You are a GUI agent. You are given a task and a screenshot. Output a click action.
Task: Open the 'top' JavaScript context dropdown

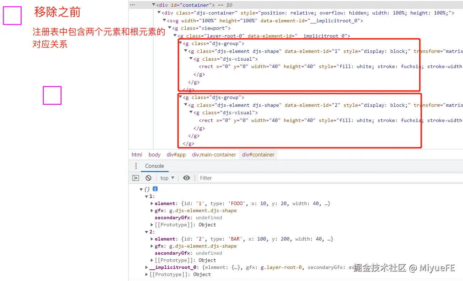pos(167,178)
